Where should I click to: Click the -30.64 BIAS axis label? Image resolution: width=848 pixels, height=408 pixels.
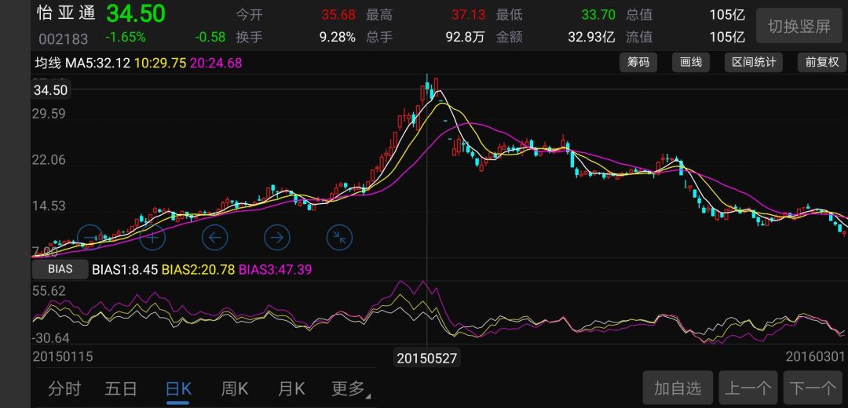click(x=51, y=338)
